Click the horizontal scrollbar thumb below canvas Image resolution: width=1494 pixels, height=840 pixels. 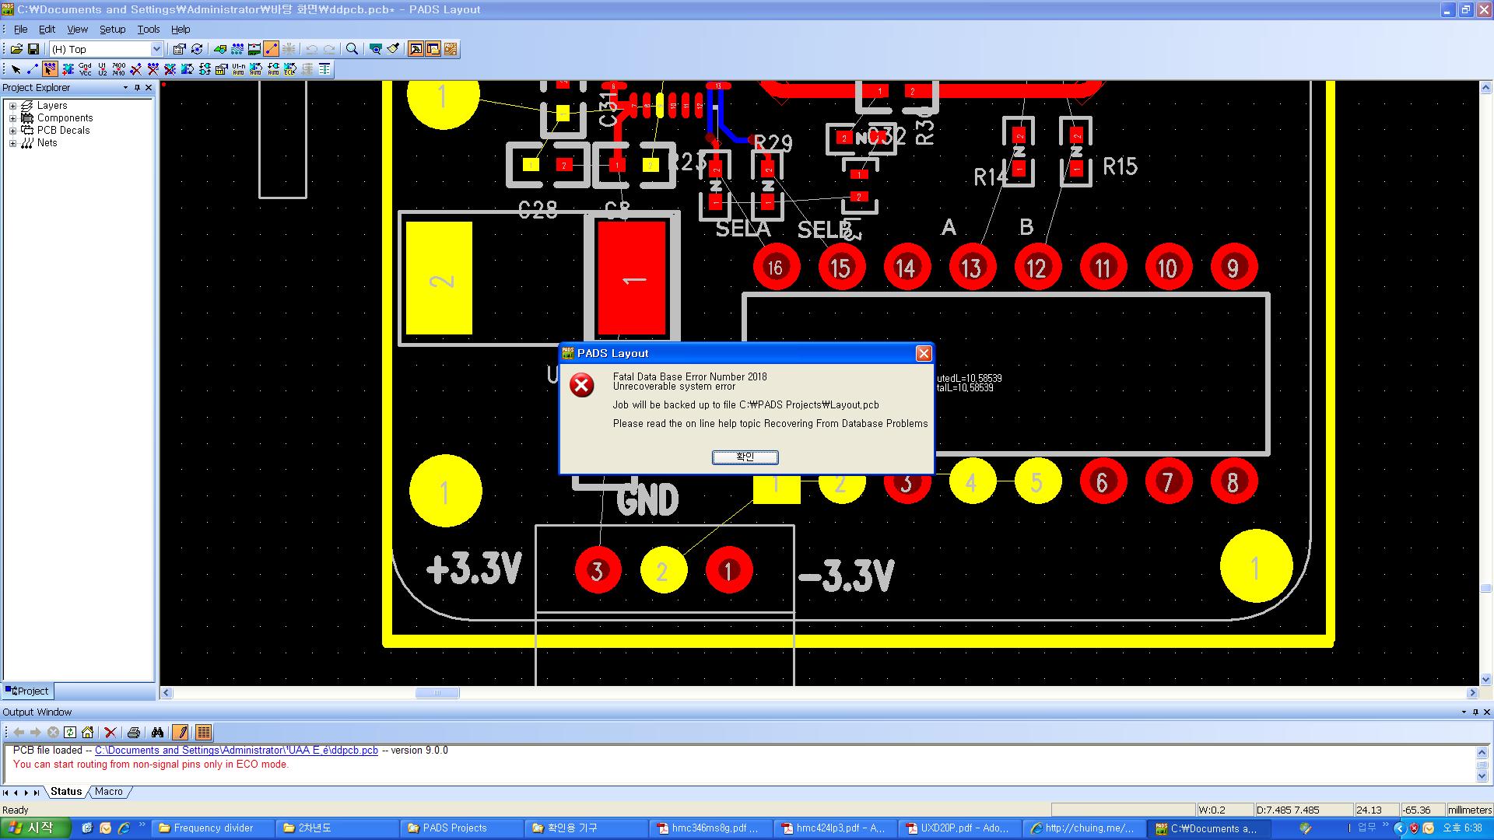(x=437, y=692)
